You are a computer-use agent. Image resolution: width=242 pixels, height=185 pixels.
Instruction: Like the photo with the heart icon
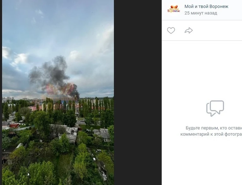171,30
